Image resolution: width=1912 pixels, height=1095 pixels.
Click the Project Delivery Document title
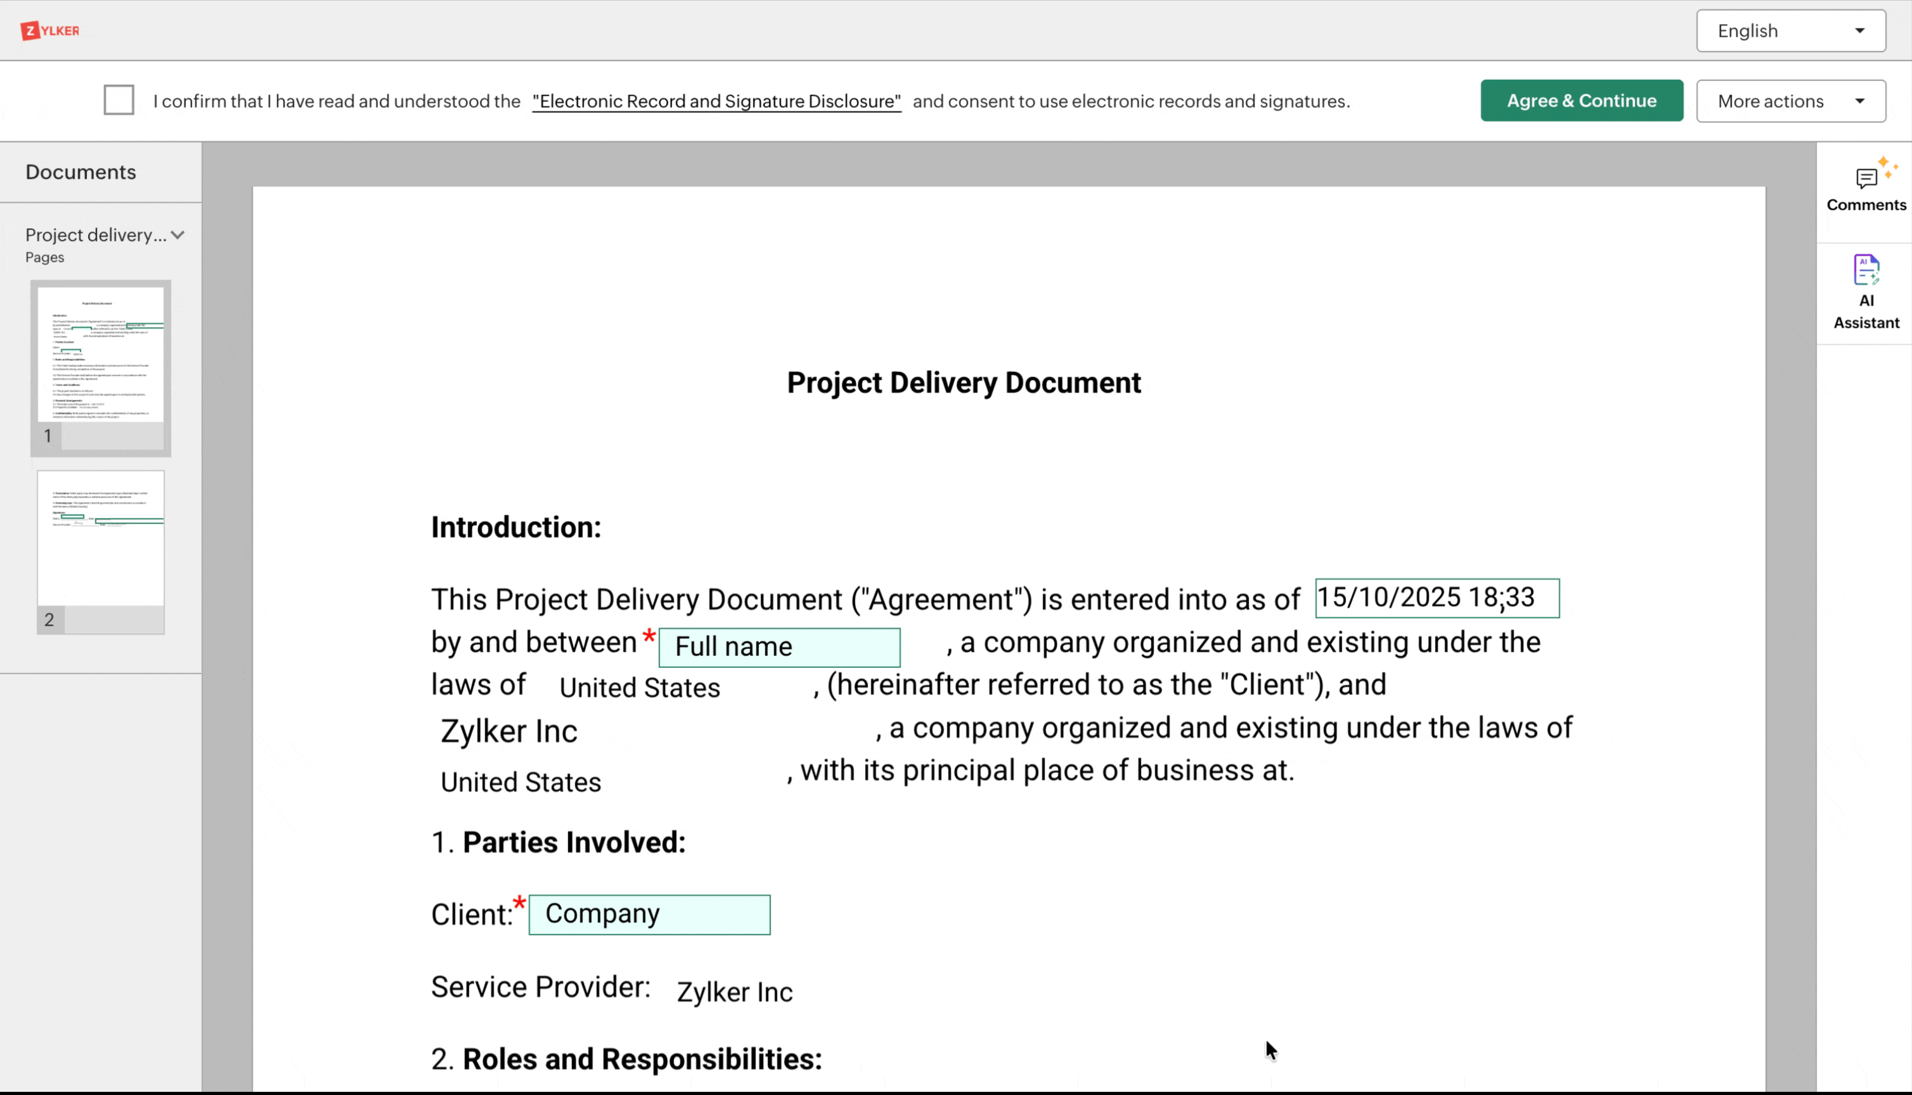tap(964, 383)
